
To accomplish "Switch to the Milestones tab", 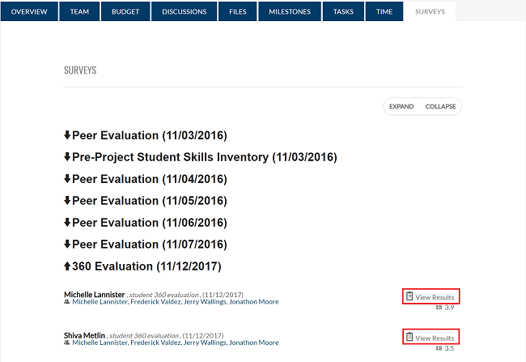I will (290, 11).
